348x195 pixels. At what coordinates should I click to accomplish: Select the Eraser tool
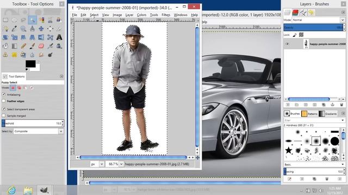point(41,46)
